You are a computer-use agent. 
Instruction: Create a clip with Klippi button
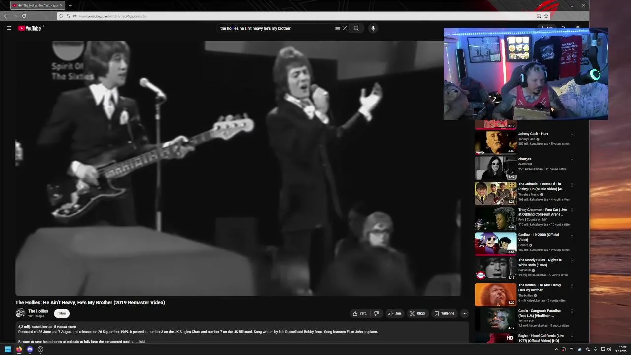click(418, 313)
